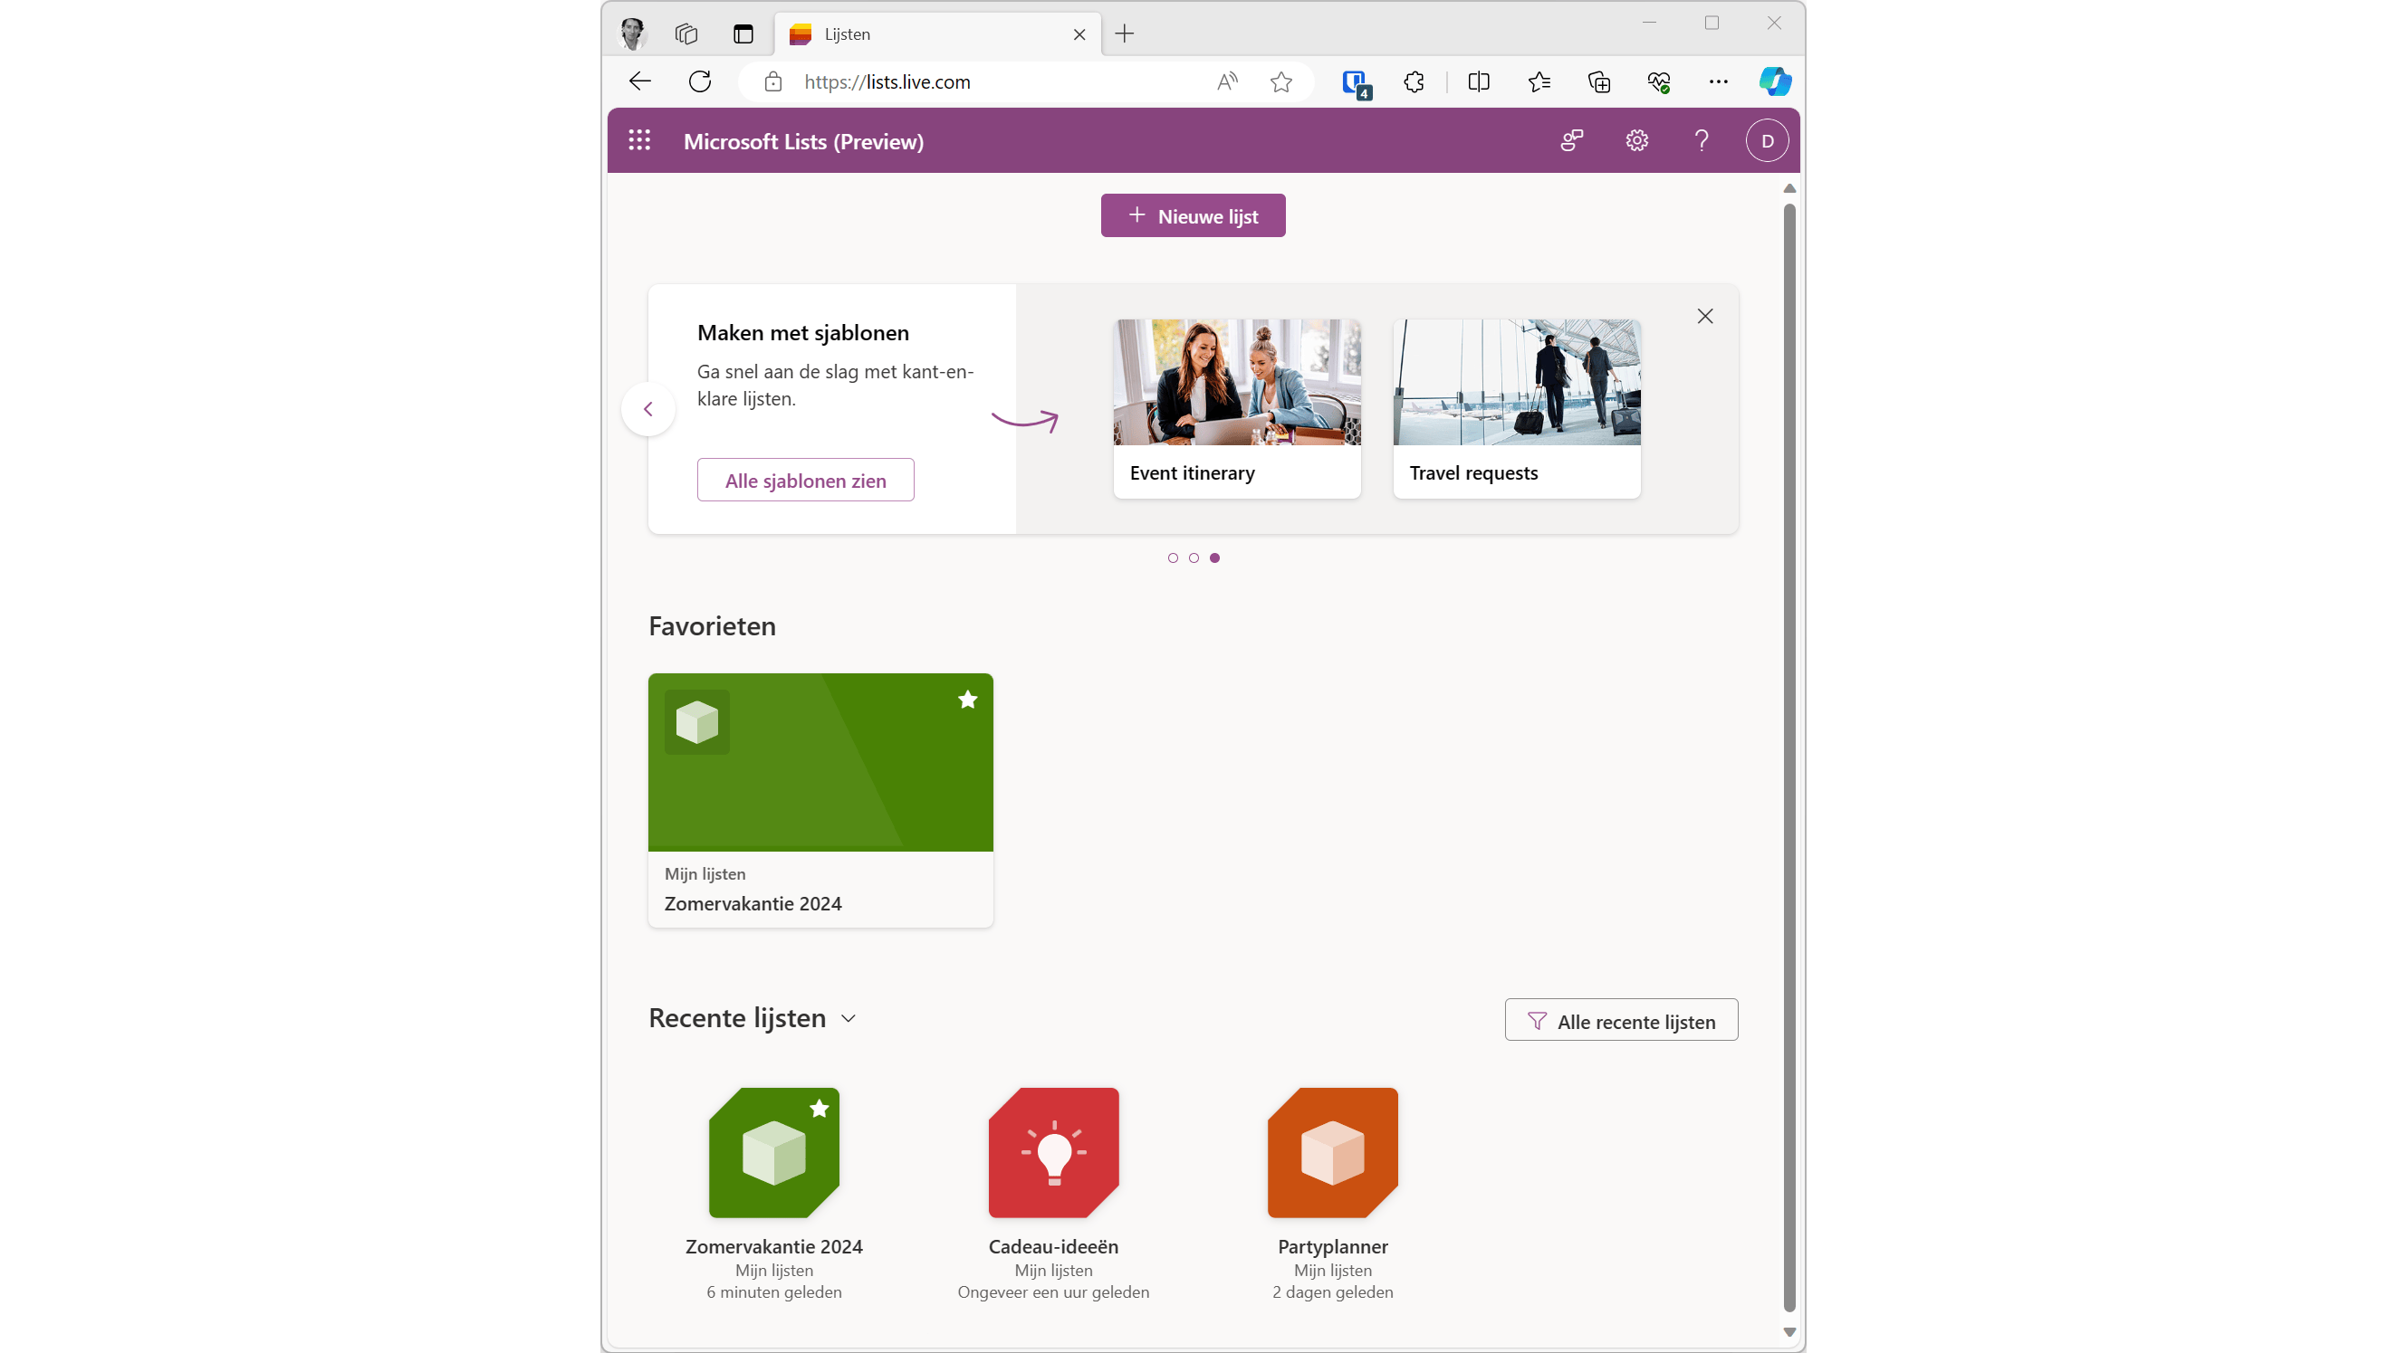Toggle star on recent Zomervakantie 2024 tile
Viewport: 2407px width, 1353px height.
tap(820, 1109)
